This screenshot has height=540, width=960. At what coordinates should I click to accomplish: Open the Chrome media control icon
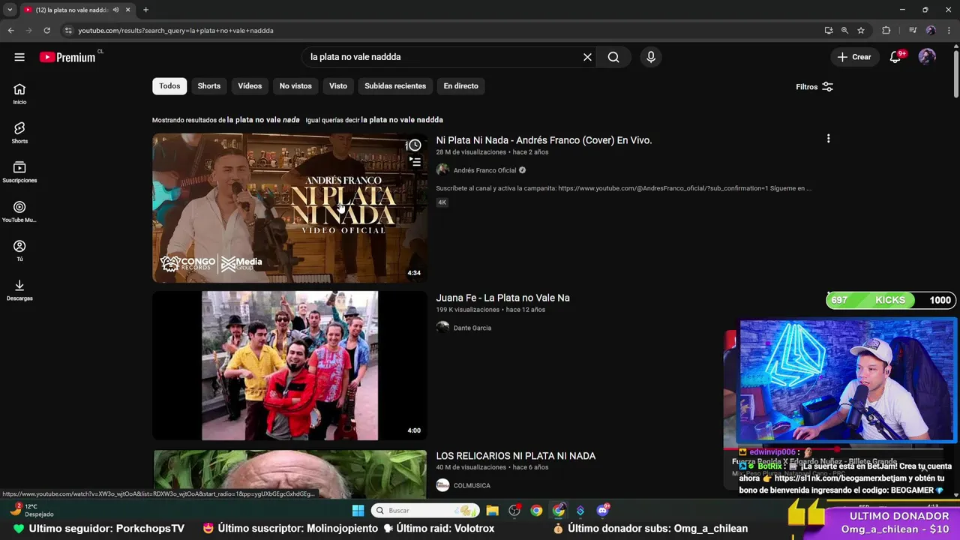(x=913, y=31)
